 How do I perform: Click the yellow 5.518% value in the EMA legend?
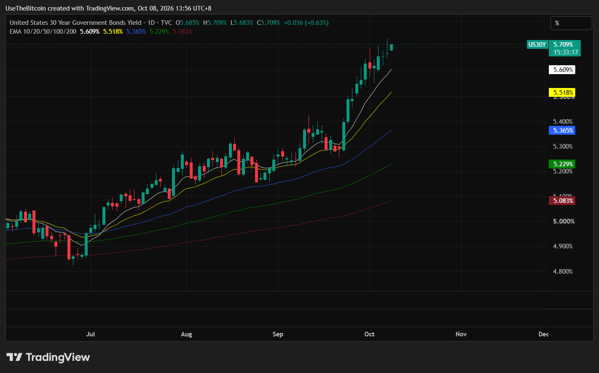[x=113, y=32]
